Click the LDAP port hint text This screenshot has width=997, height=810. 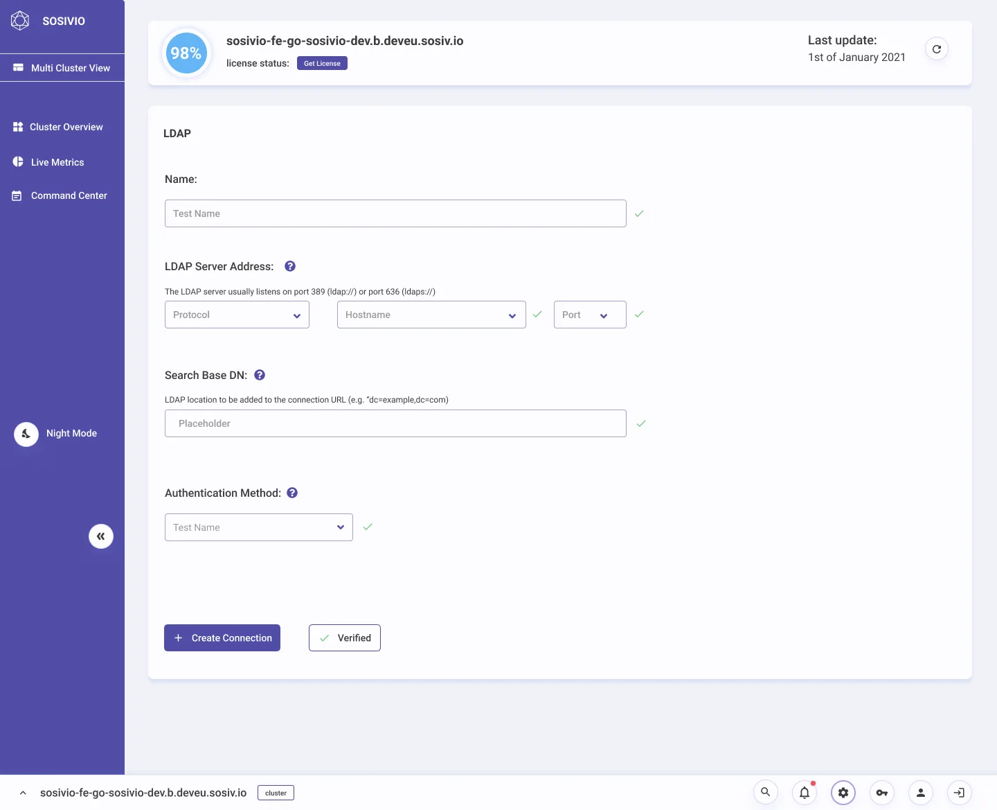pyautogui.click(x=300, y=292)
